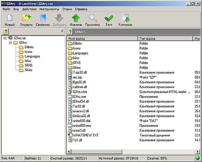Click 'Истинный размер: 8715416' status entry
Viewport: 202px width, 162px height.
point(119,158)
